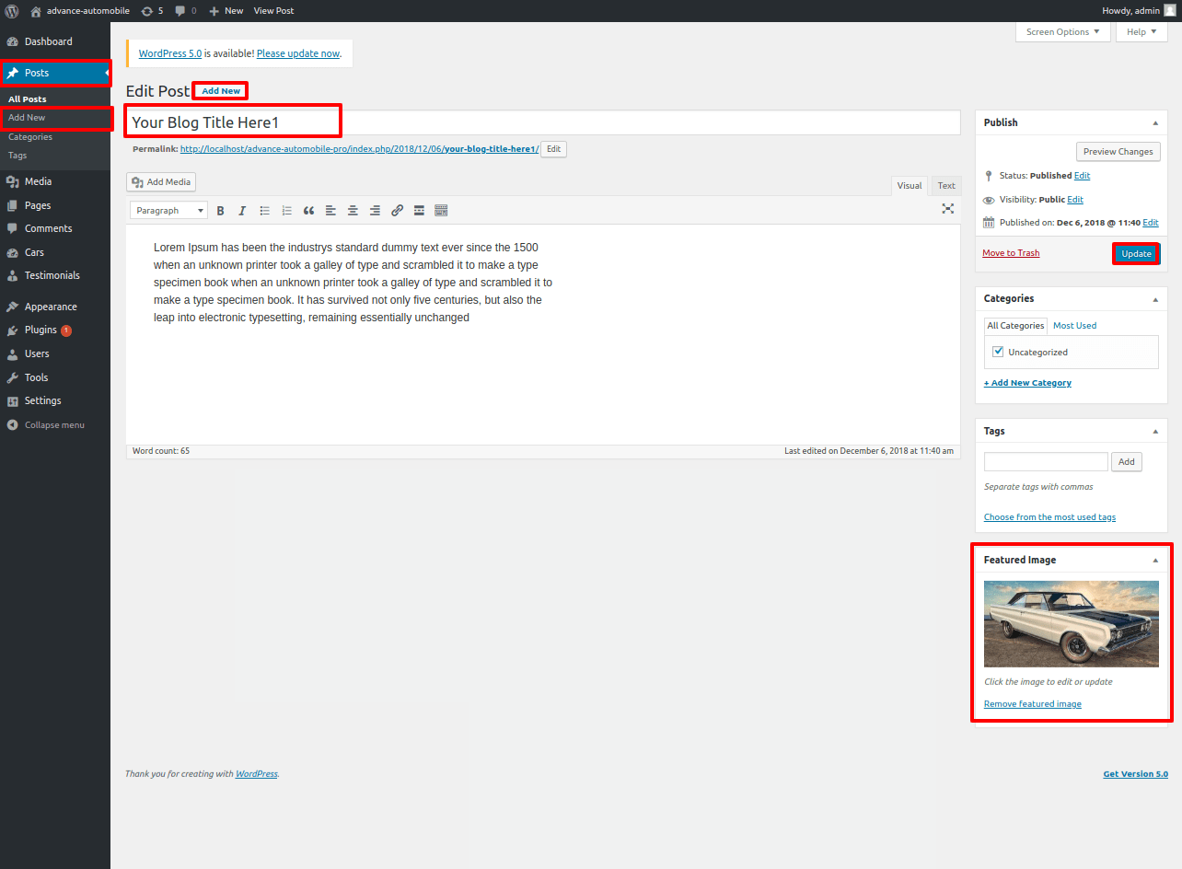
Task: Apply Italic formatting in the editor toolbar
Action: [x=242, y=211]
